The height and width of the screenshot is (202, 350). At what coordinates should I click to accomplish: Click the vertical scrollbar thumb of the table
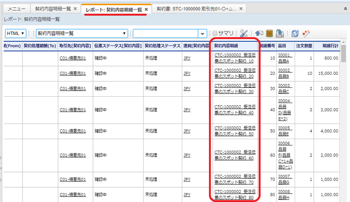pos(344,54)
